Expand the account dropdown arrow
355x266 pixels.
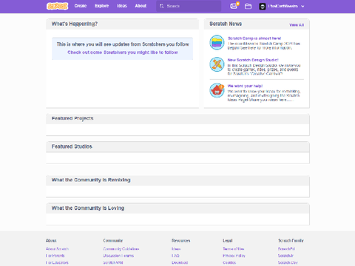coord(302,7)
